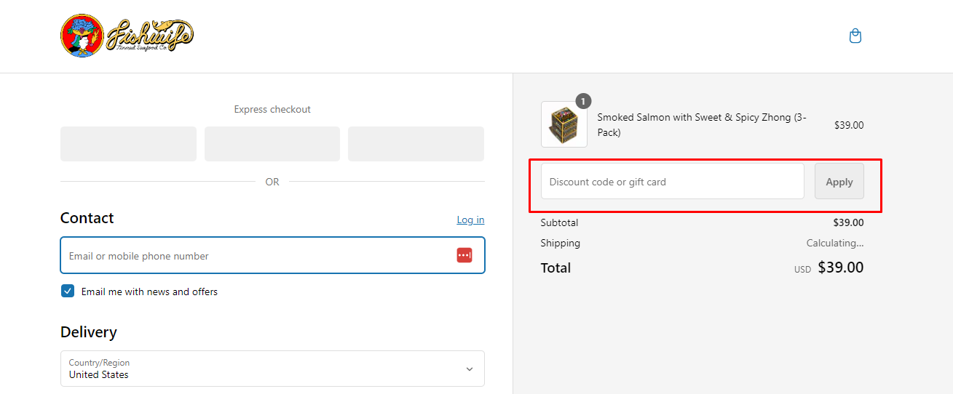Open the Country/Region dropdown
This screenshot has width=953, height=394.
pos(272,369)
